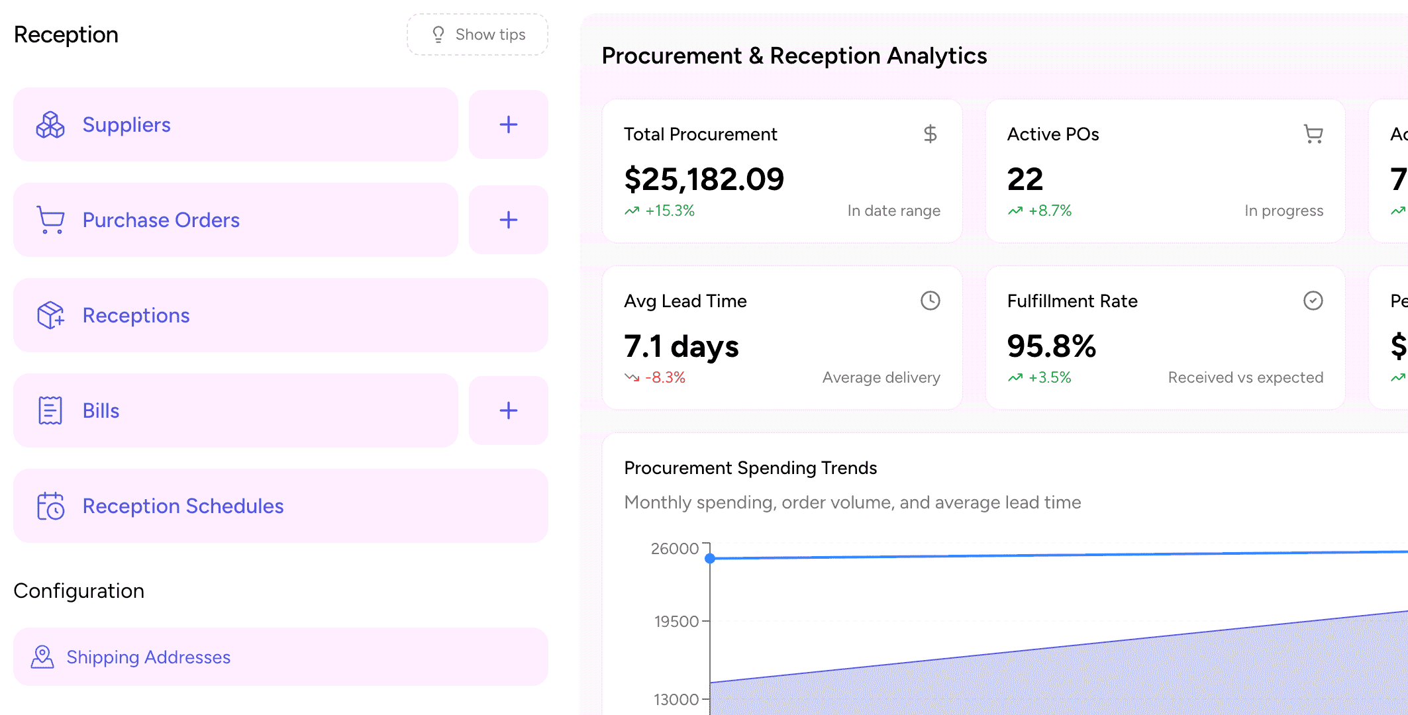1408x715 pixels.
Task: Open the Purchase Orders section
Action: (236, 220)
